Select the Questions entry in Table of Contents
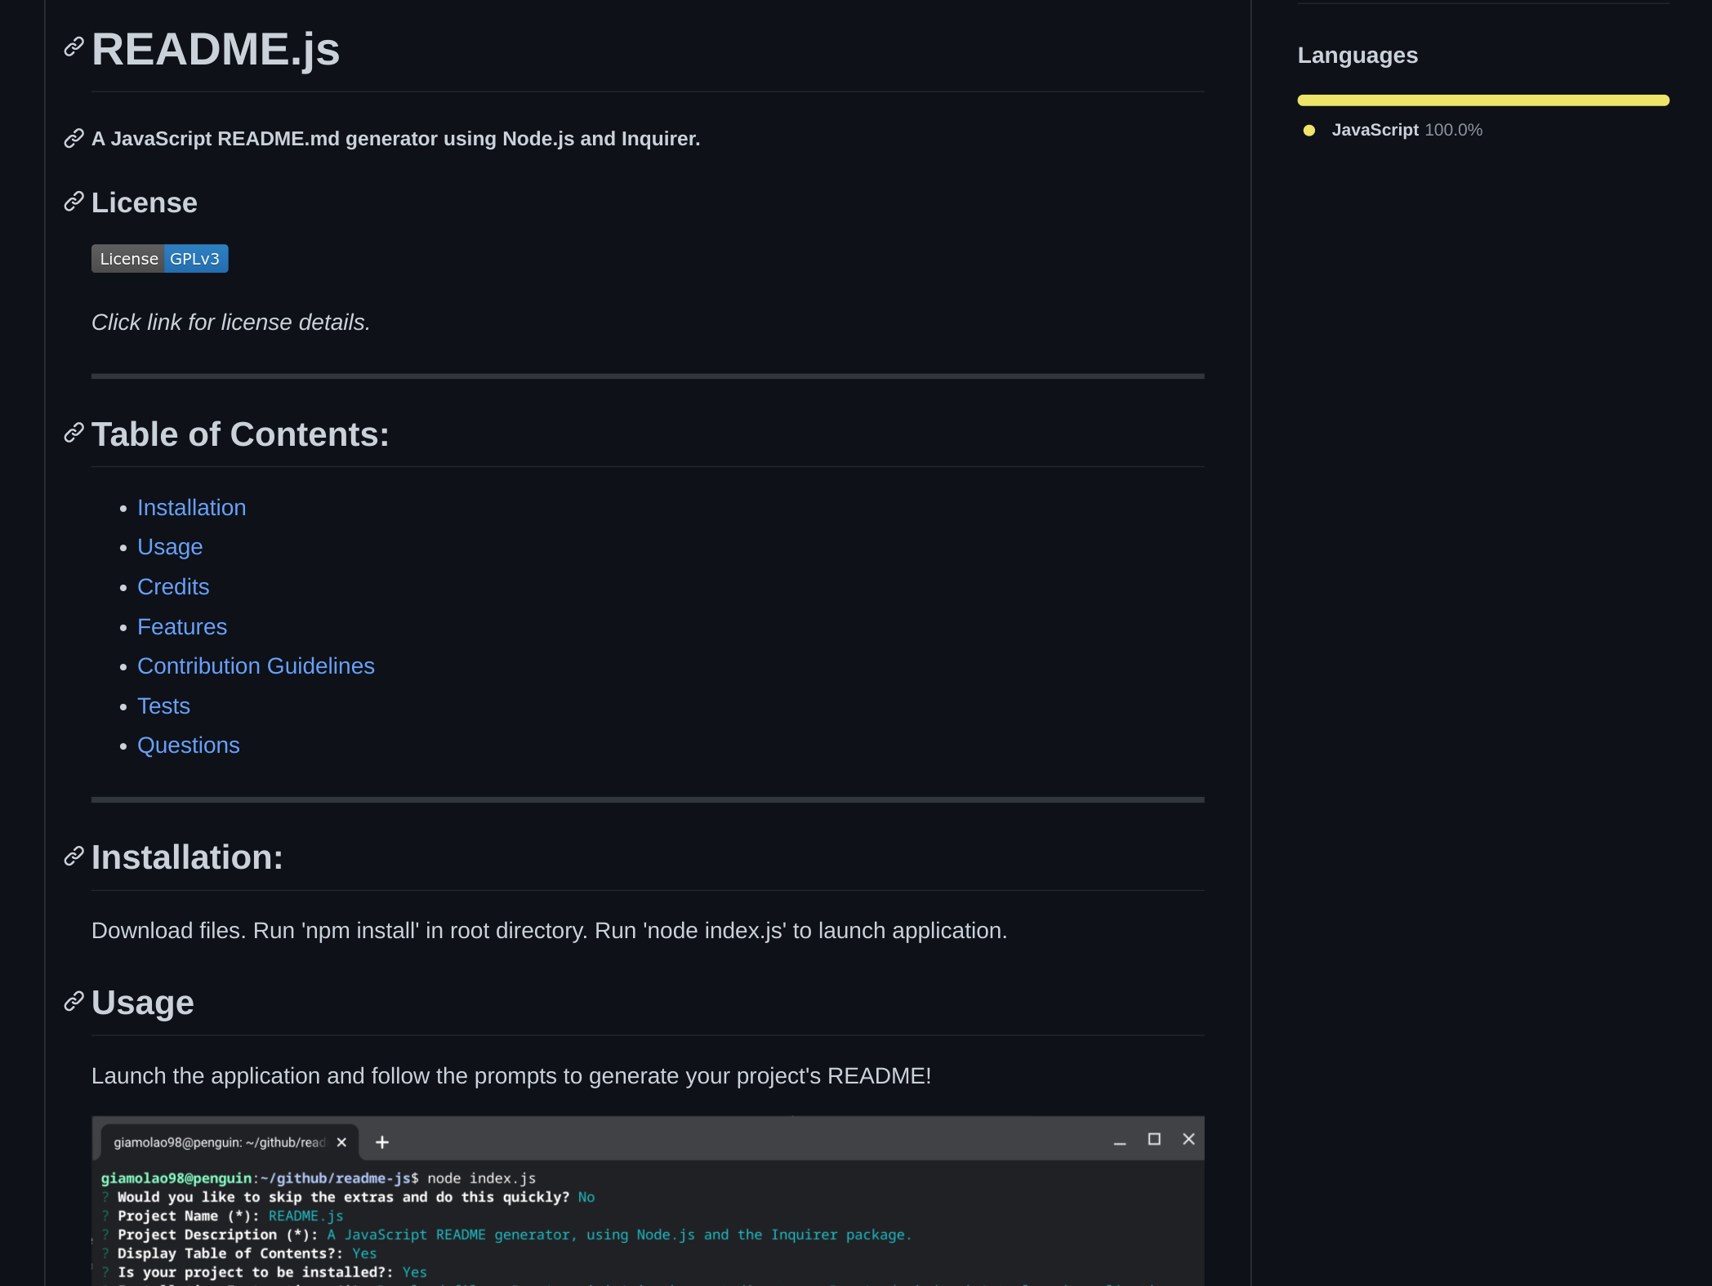Viewport: 1712px width, 1286px height. point(188,745)
